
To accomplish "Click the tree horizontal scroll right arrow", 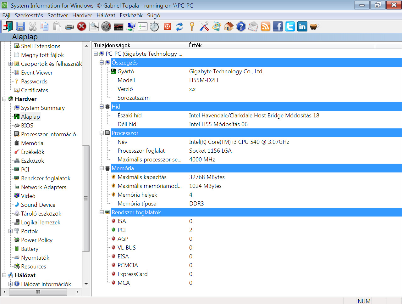I will (77, 292).
